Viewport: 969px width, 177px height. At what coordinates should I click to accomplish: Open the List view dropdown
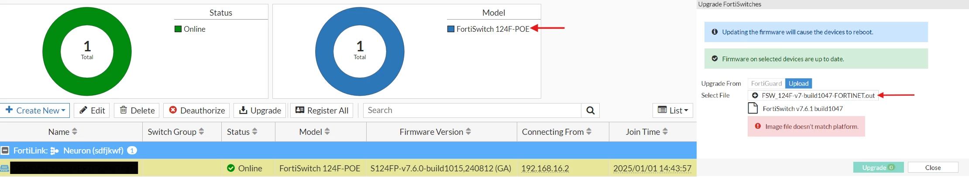(x=673, y=110)
